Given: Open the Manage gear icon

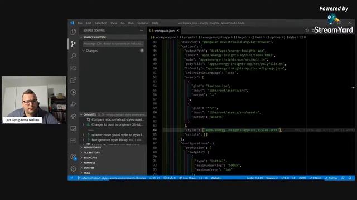Looking at the screenshot, I should point(73,169).
